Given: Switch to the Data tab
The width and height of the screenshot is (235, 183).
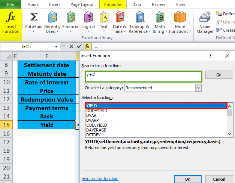Looking at the screenshot, I should [137, 4].
